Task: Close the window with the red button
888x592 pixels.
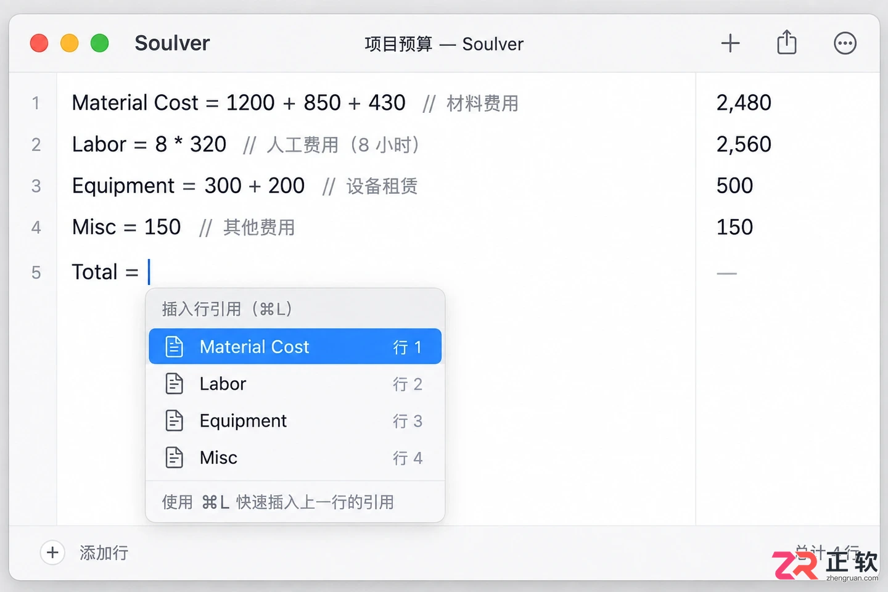Action: 39,43
